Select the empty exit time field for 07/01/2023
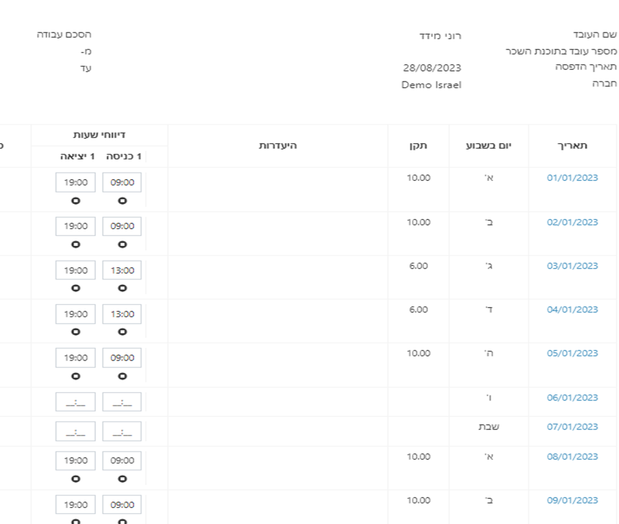 [x=75, y=431]
